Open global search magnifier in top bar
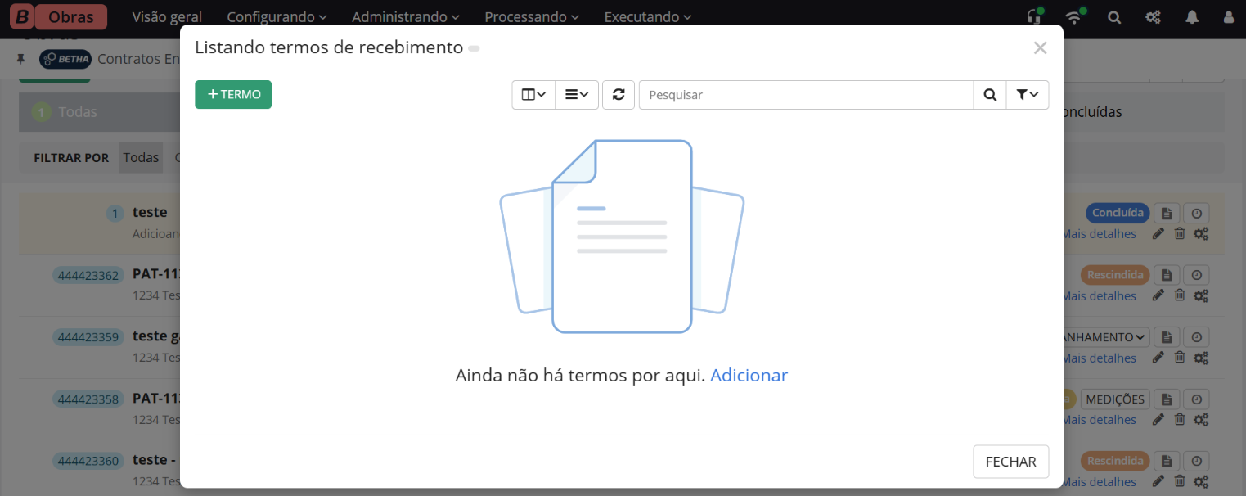 coord(1114,16)
